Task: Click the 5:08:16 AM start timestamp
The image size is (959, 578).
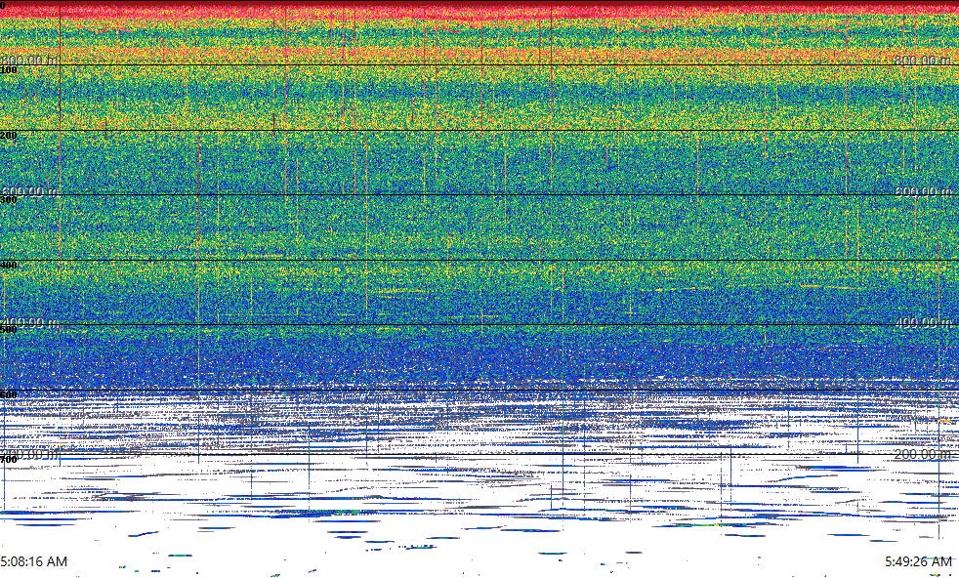Action: [x=33, y=560]
